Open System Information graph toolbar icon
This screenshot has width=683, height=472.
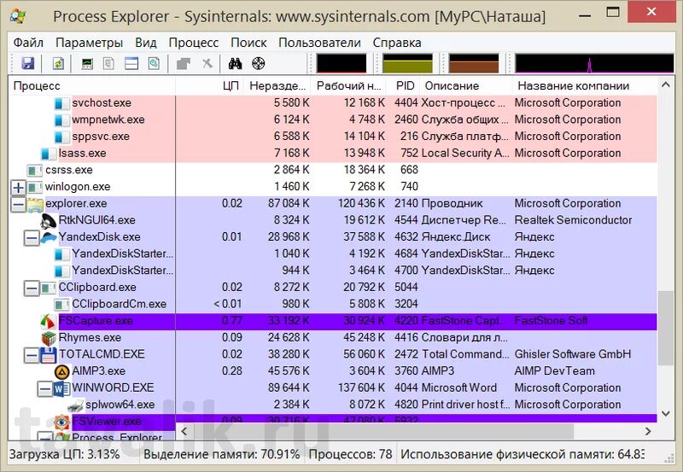coord(87,63)
